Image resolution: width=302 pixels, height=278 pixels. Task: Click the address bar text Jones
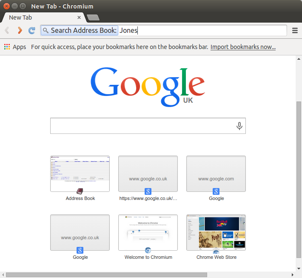click(x=128, y=30)
